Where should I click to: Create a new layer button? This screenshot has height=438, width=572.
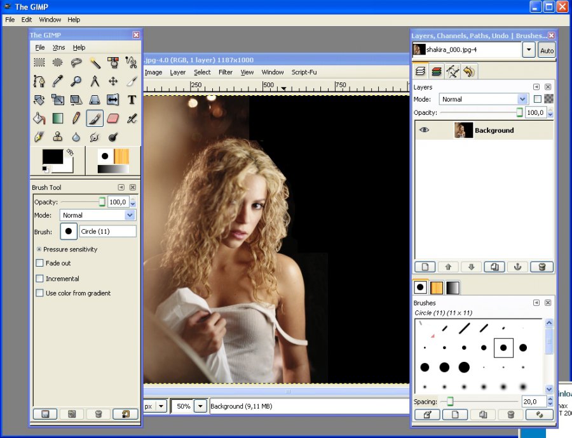tap(425, 267)
